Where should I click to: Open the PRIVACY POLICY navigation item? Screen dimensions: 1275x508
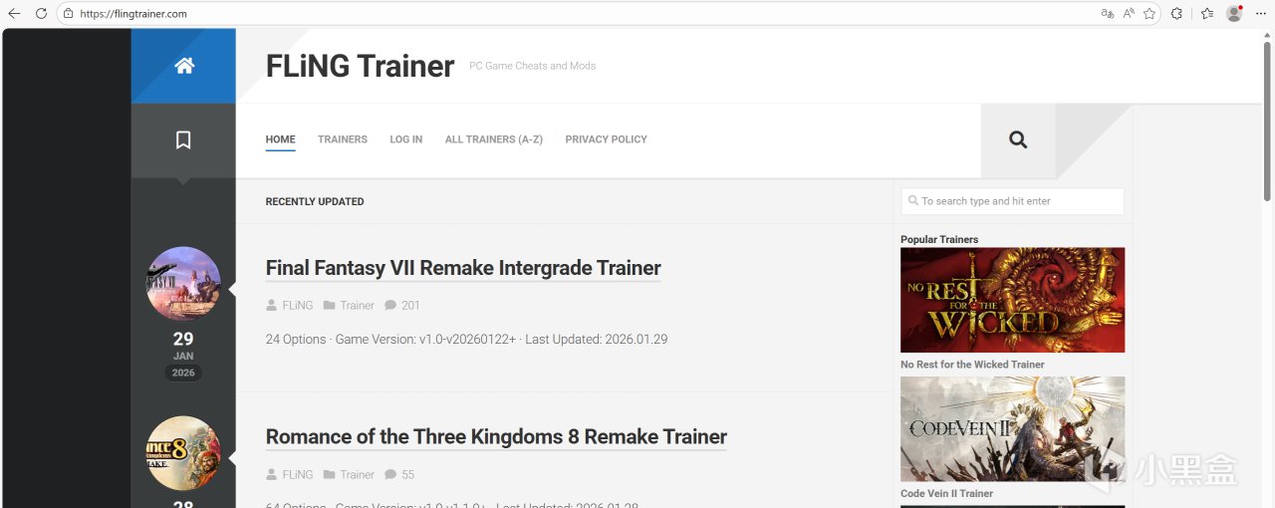(x=606, y=139)
